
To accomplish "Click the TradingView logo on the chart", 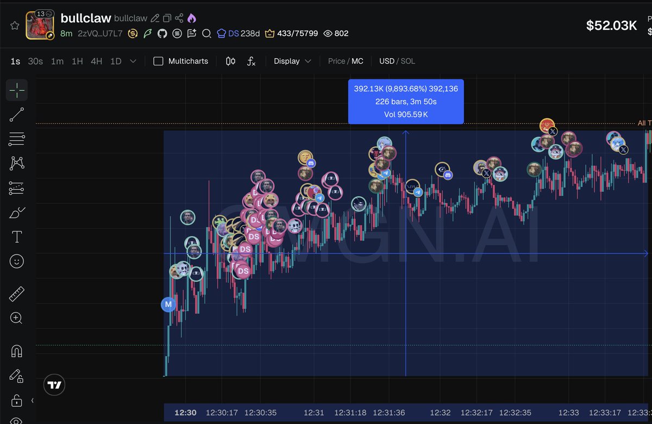I will pyautogui.click(x=54, y=385).
